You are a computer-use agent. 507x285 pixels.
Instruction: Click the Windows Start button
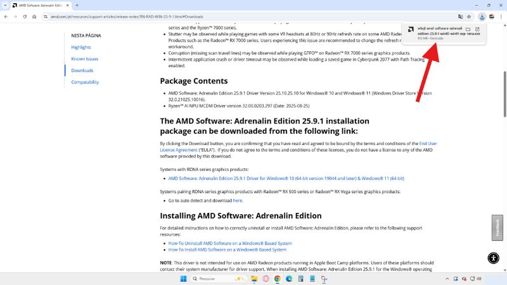[183, 279]
